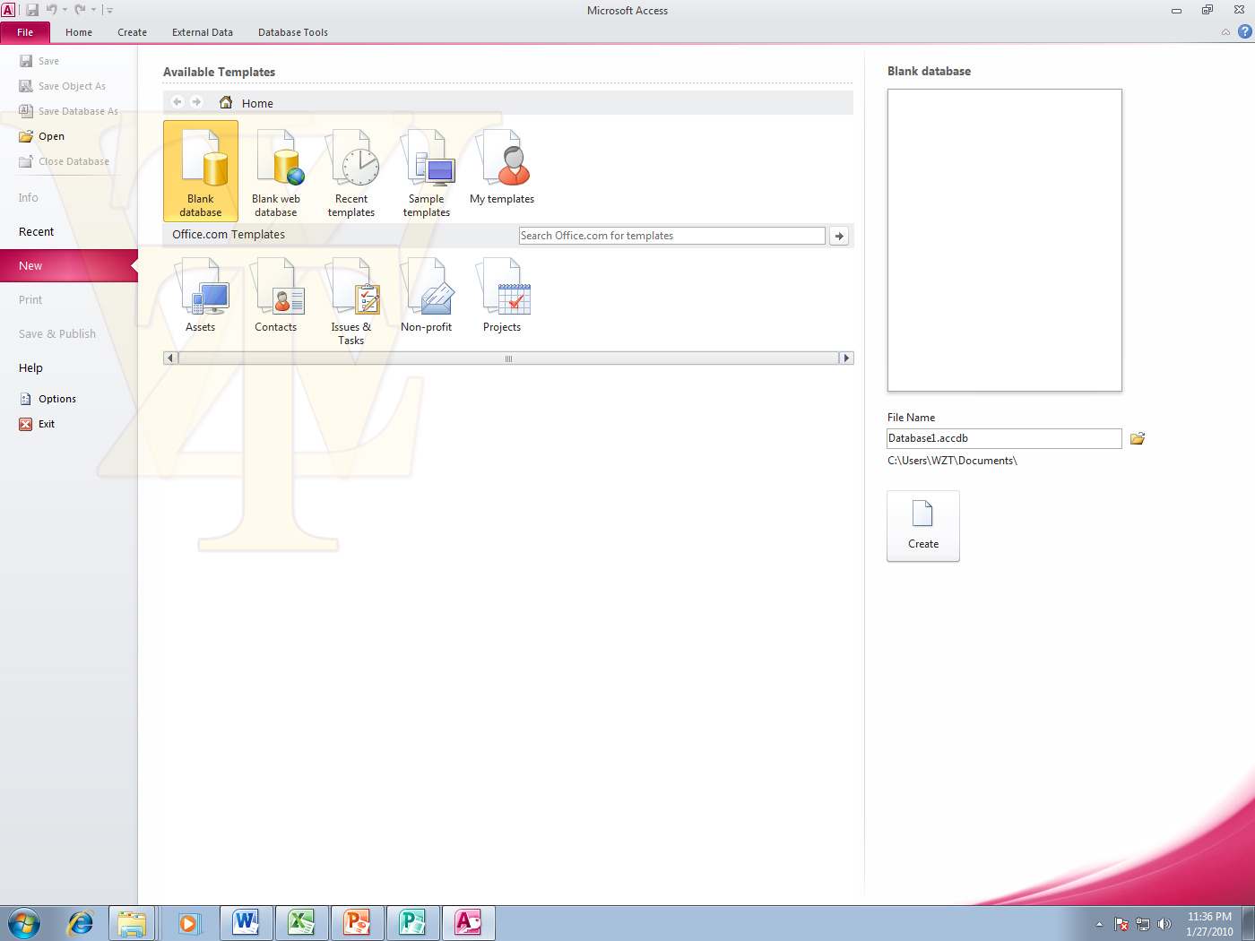Screen dimensions: 1255x941
Task: Show hidden icons in system tray
Action: [1099, 924]
